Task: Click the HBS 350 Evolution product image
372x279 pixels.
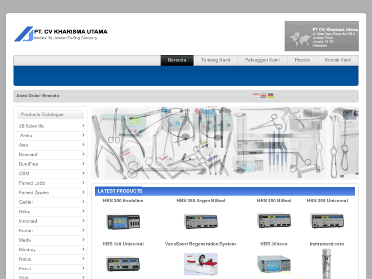Action: 123,221
